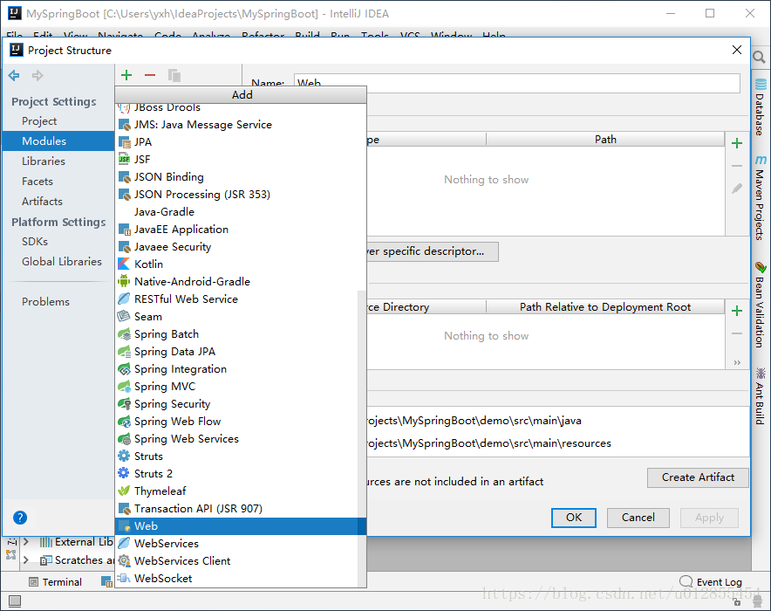Choose Thymeleaf from the list
This screenshot has width=771, height=611.
[x=241, y=491]
